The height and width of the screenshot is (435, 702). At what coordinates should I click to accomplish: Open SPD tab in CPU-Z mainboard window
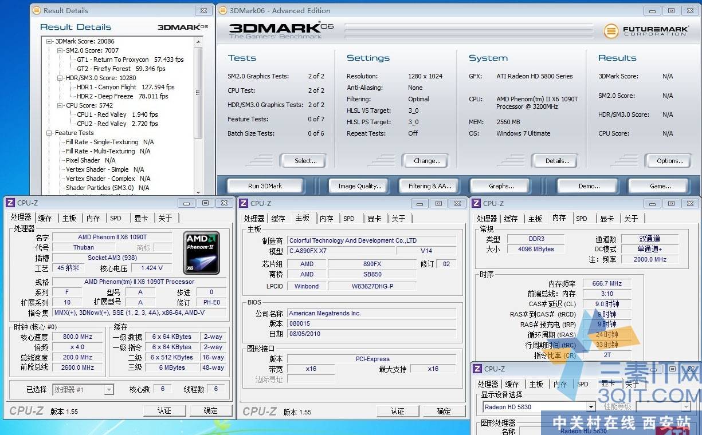(349, 219)
